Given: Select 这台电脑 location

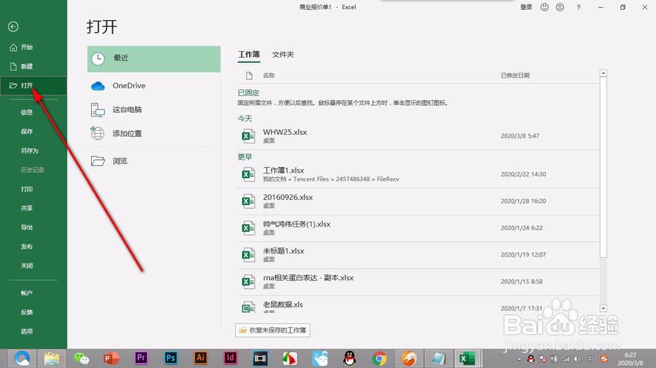Looking at the screenshot, I should tap(154, 109).
